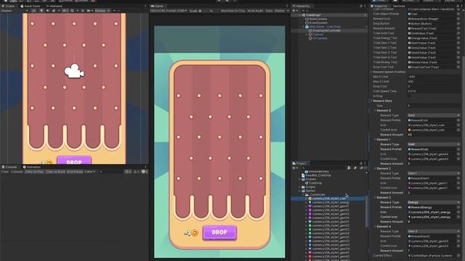Toggle Mute Audio in game view
This screenshot has width=465, height=261.
255,11
